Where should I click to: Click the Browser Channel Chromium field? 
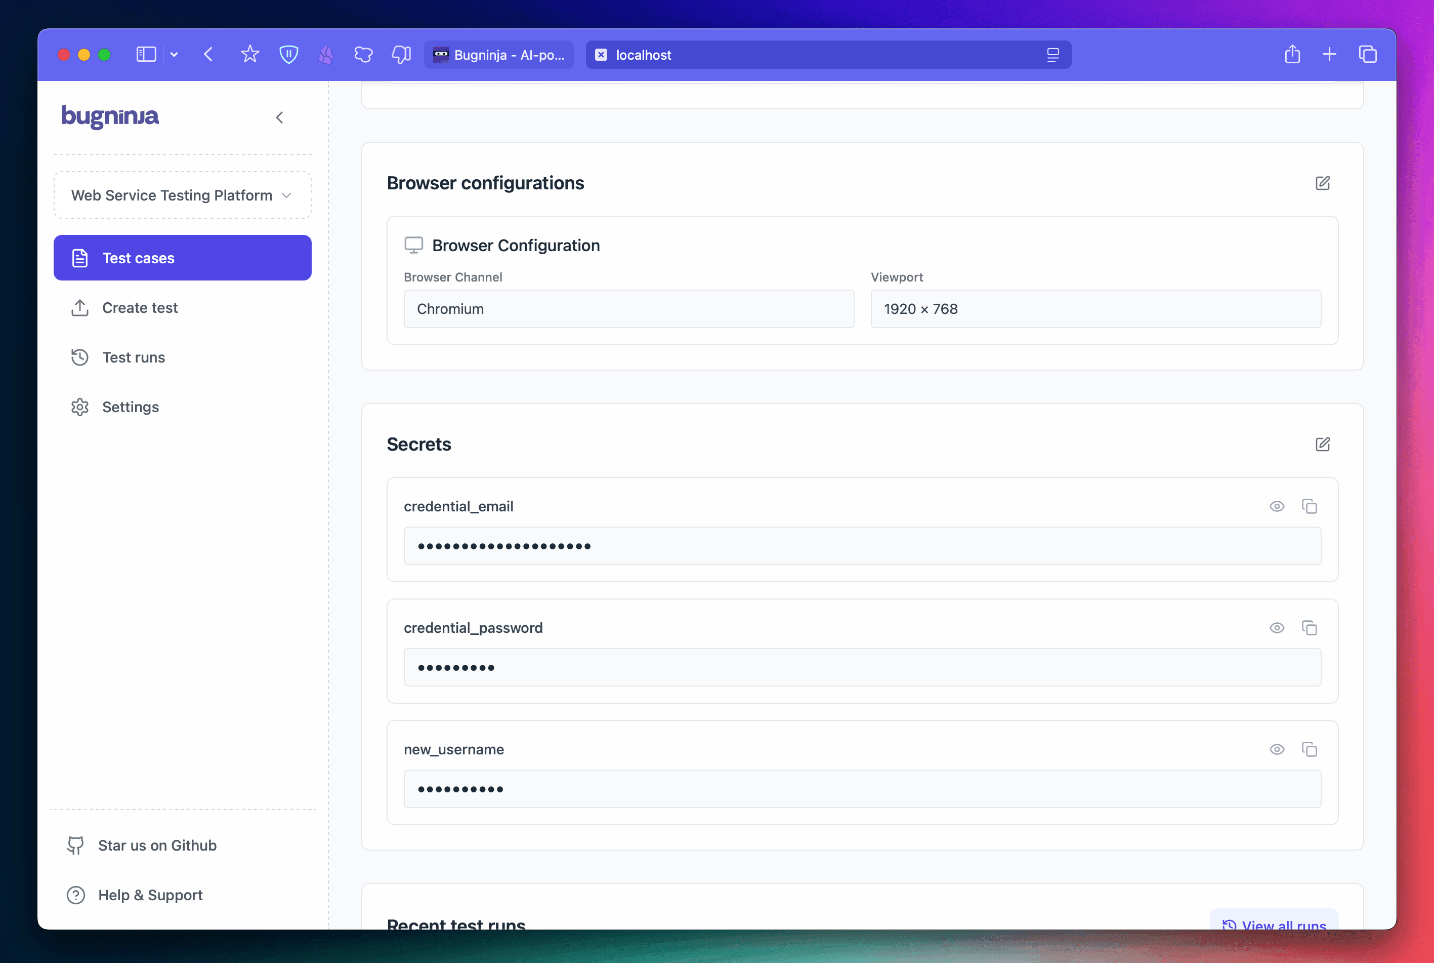(x=629, y=309)
